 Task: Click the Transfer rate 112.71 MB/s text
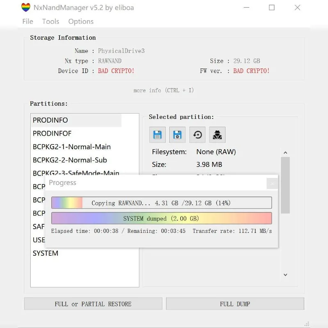point(232,231)
